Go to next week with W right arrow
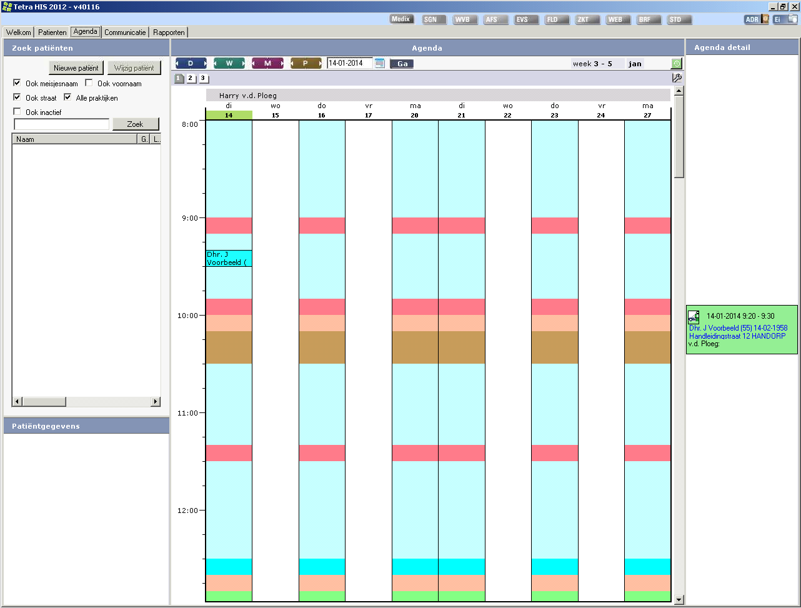This screenshot has height=608, width=801. pyautogui.click(x=243, y=64)
